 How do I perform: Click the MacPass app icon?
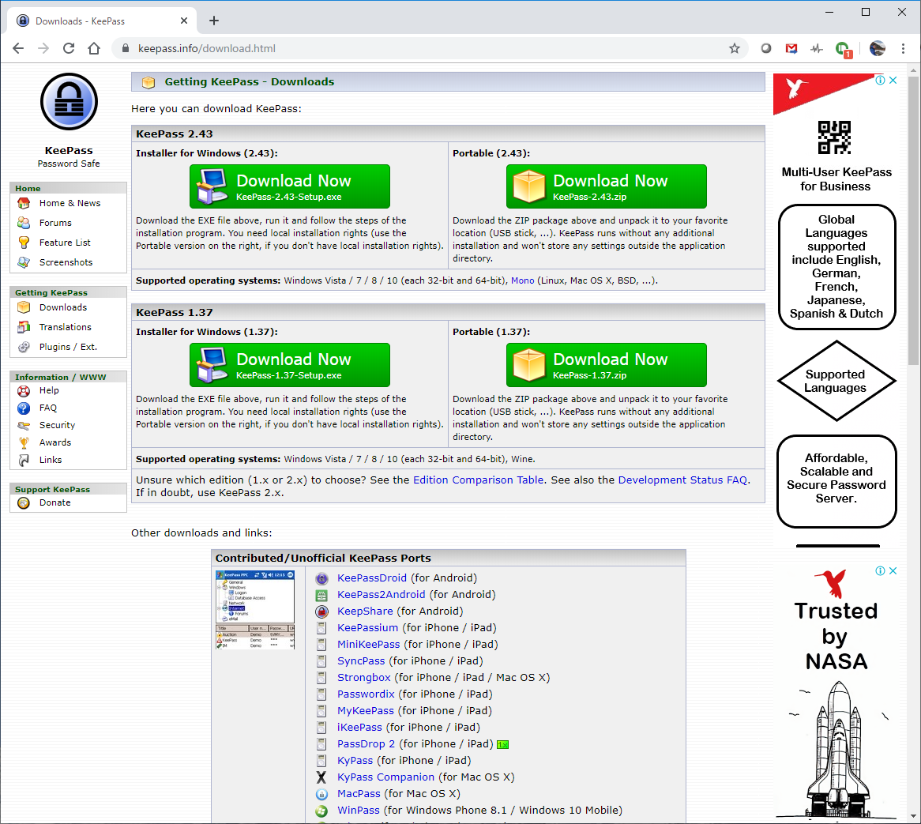(x=321, y=794)
